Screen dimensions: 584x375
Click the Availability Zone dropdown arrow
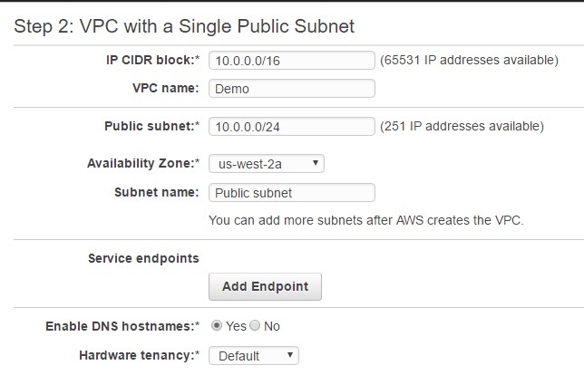[316, 163]
